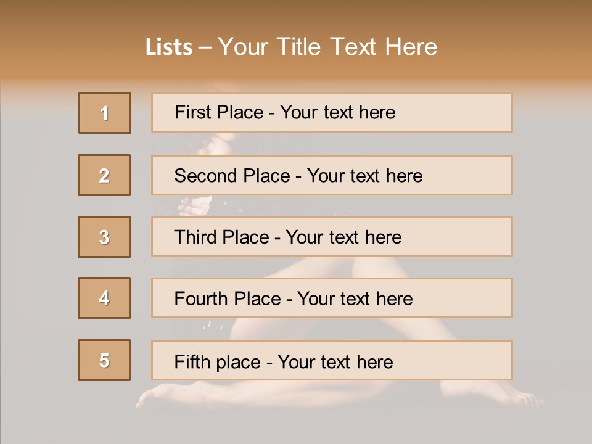This screenshot has height=444, width=592.
Task: Click the Third Place text box
Action: tap(332, 237)
